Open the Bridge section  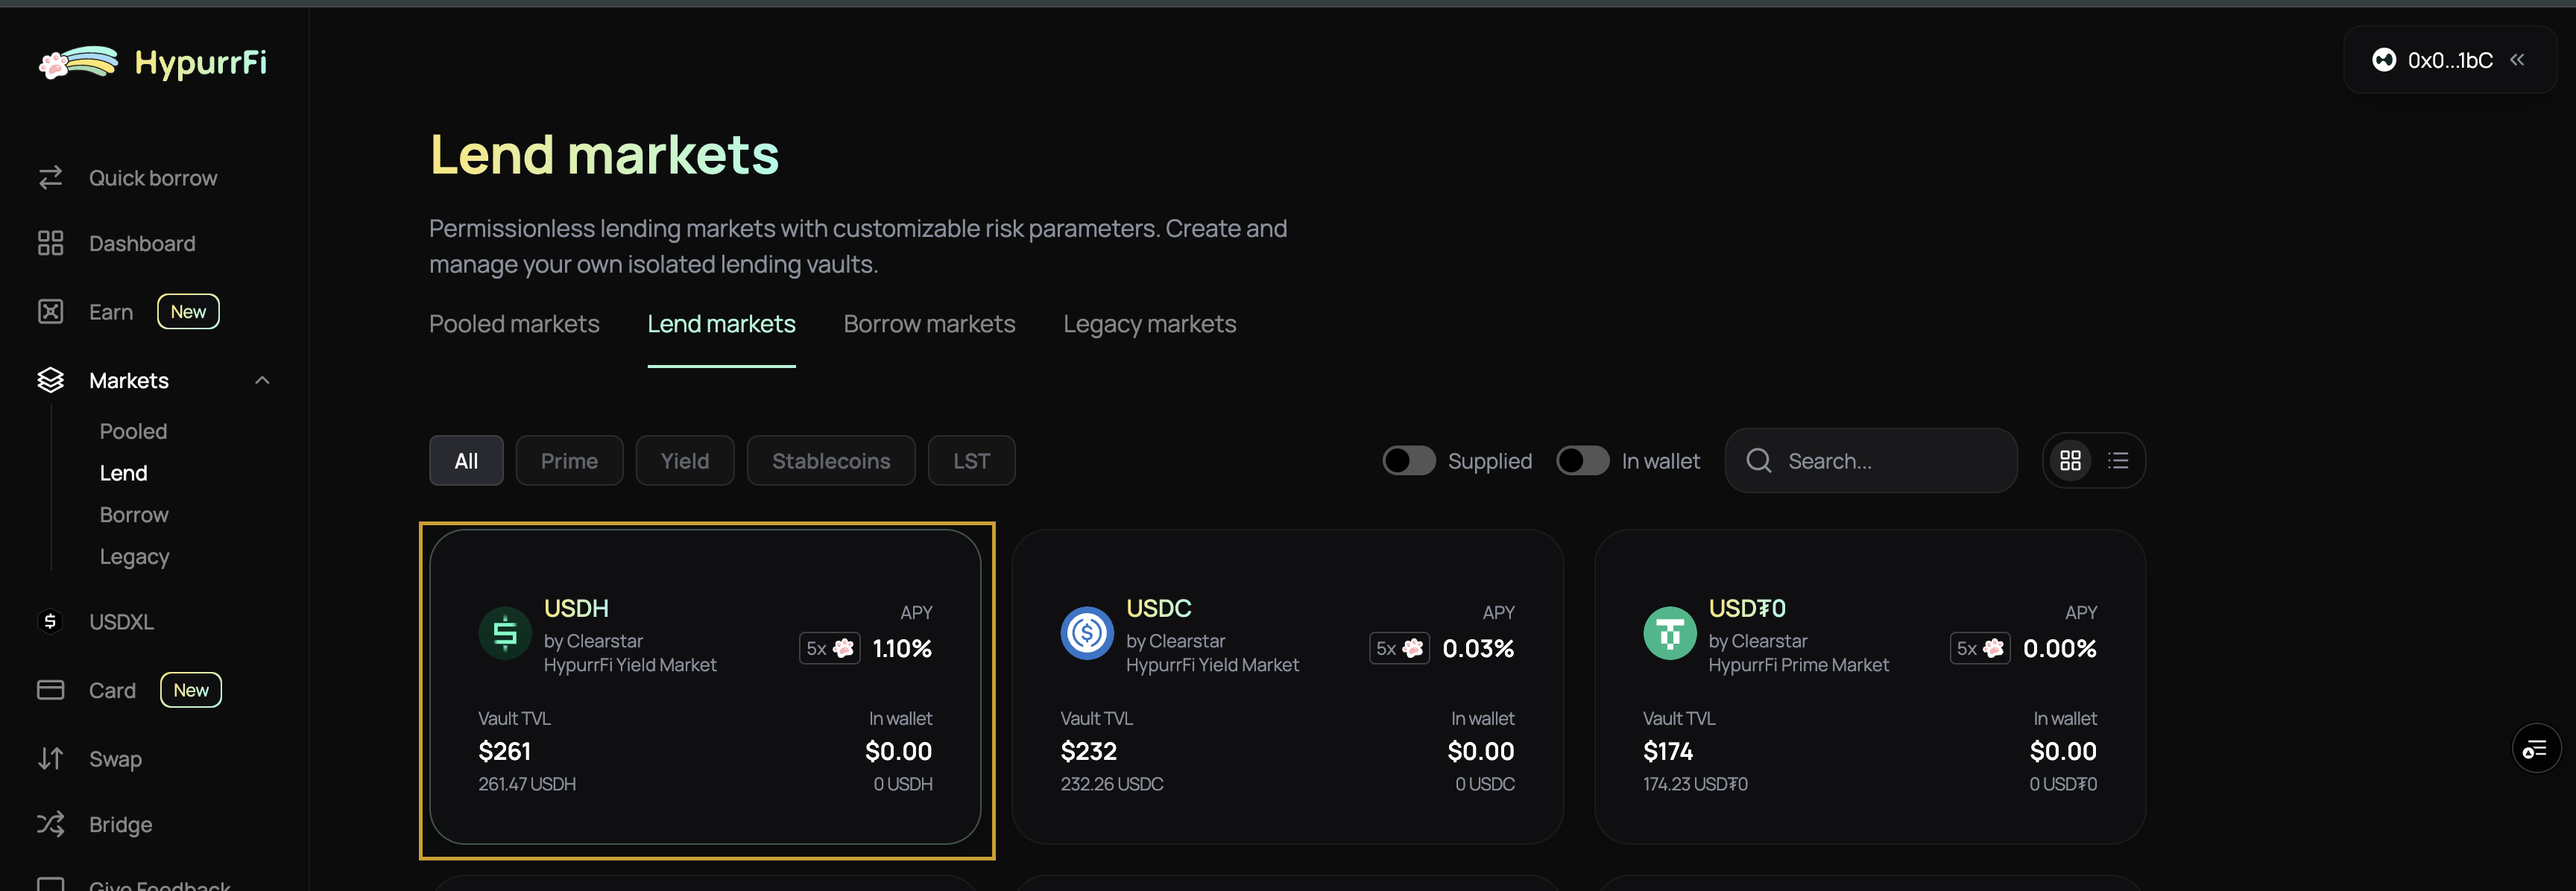coord(120,824)
